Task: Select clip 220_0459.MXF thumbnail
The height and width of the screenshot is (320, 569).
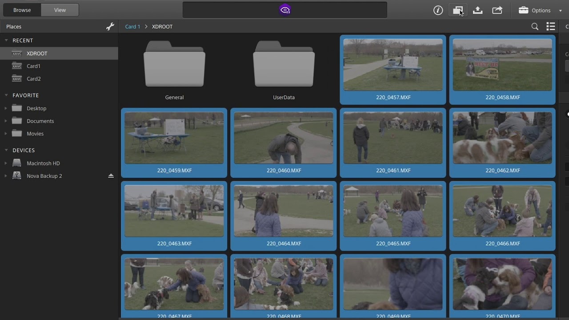Action: [174, 138]
